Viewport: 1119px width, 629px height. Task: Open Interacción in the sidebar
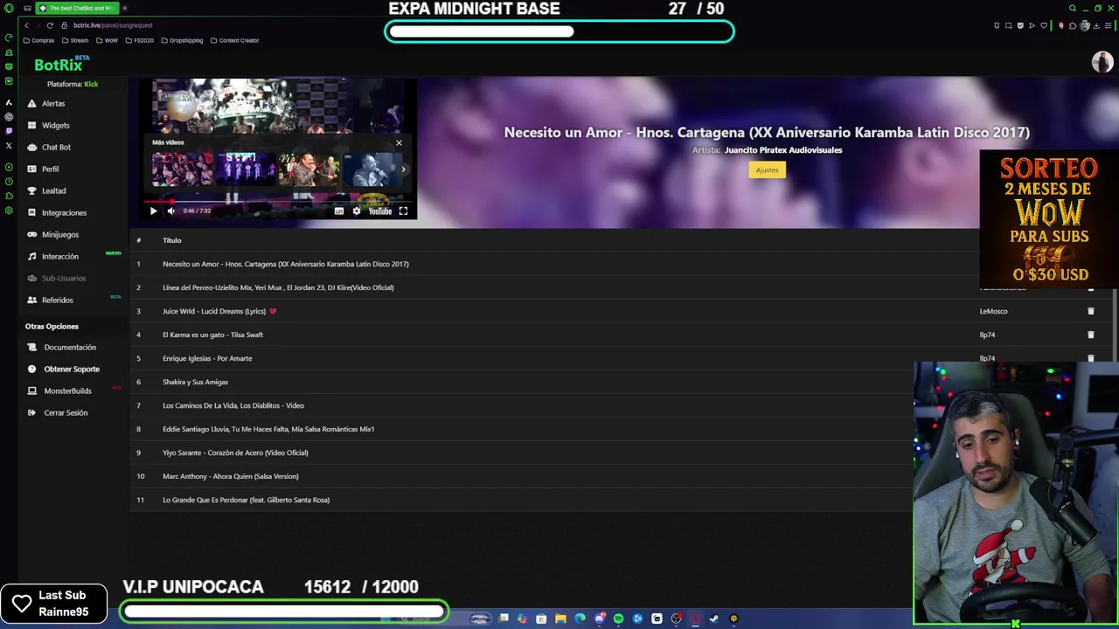click(x=59, y=256)
